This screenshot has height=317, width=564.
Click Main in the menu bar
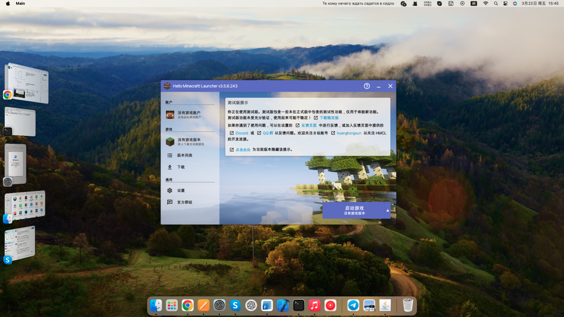[x=20, y=3]
